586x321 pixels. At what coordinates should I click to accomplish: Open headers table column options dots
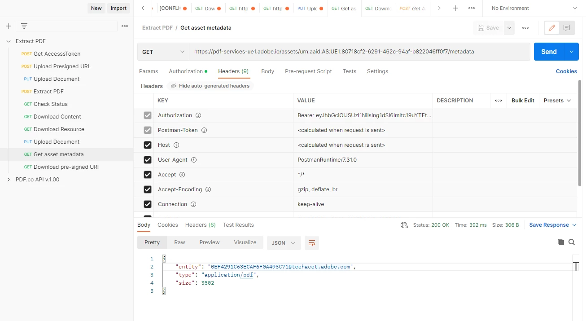point(498,101)
